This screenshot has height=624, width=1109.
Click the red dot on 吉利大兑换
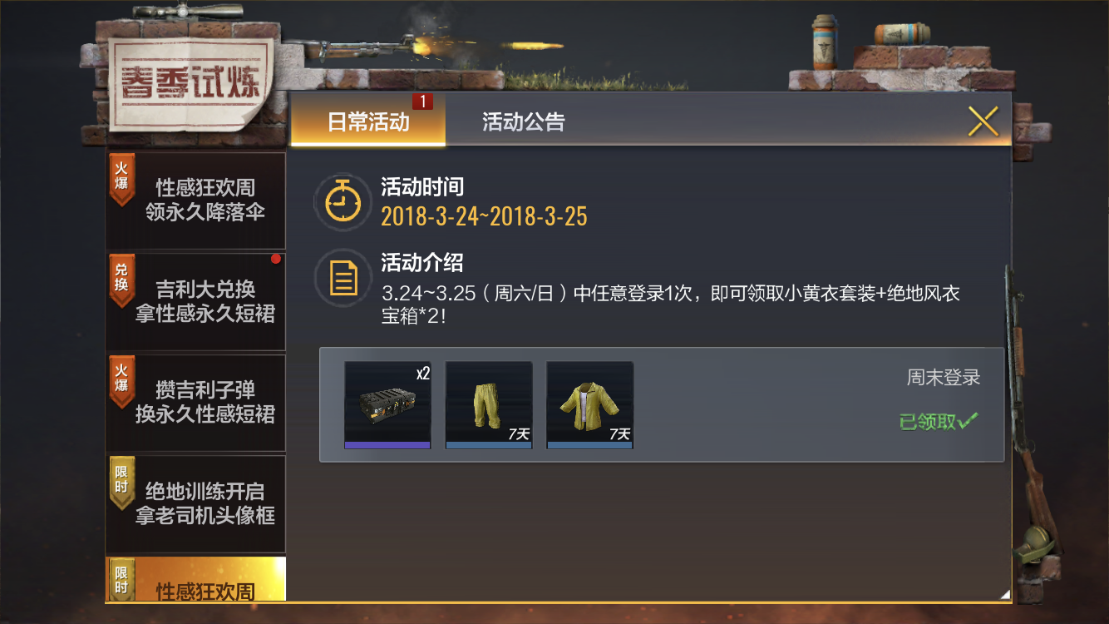click(x=276, y=259)
